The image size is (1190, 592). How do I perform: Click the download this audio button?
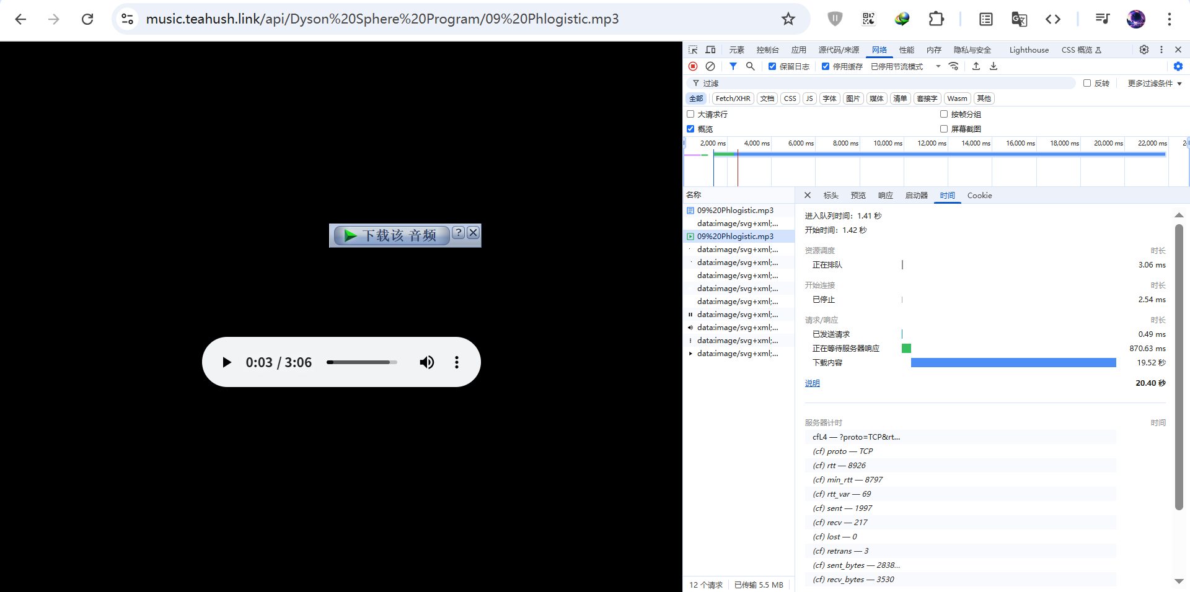tap(392, 235)
